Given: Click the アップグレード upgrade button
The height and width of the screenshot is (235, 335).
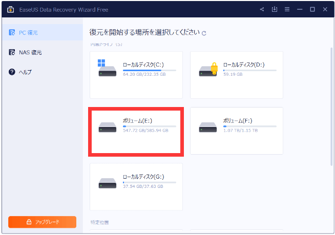Looking at the screenshot, I should [42, 222].
